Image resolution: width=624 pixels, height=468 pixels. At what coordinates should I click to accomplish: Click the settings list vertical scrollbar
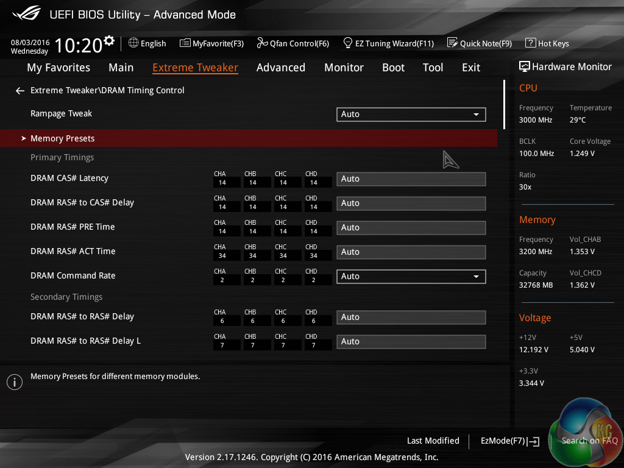[x=504, y=104]
